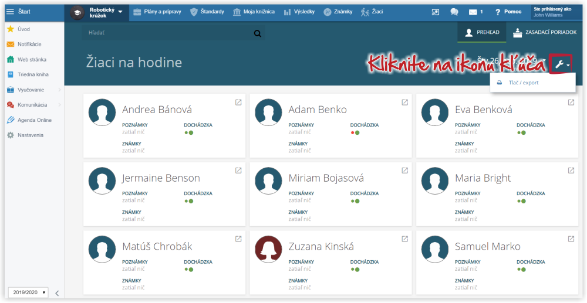Open Zuzana Kinská card external link icon
Viewport: 587px width, 303px height.
pos(404,239)
